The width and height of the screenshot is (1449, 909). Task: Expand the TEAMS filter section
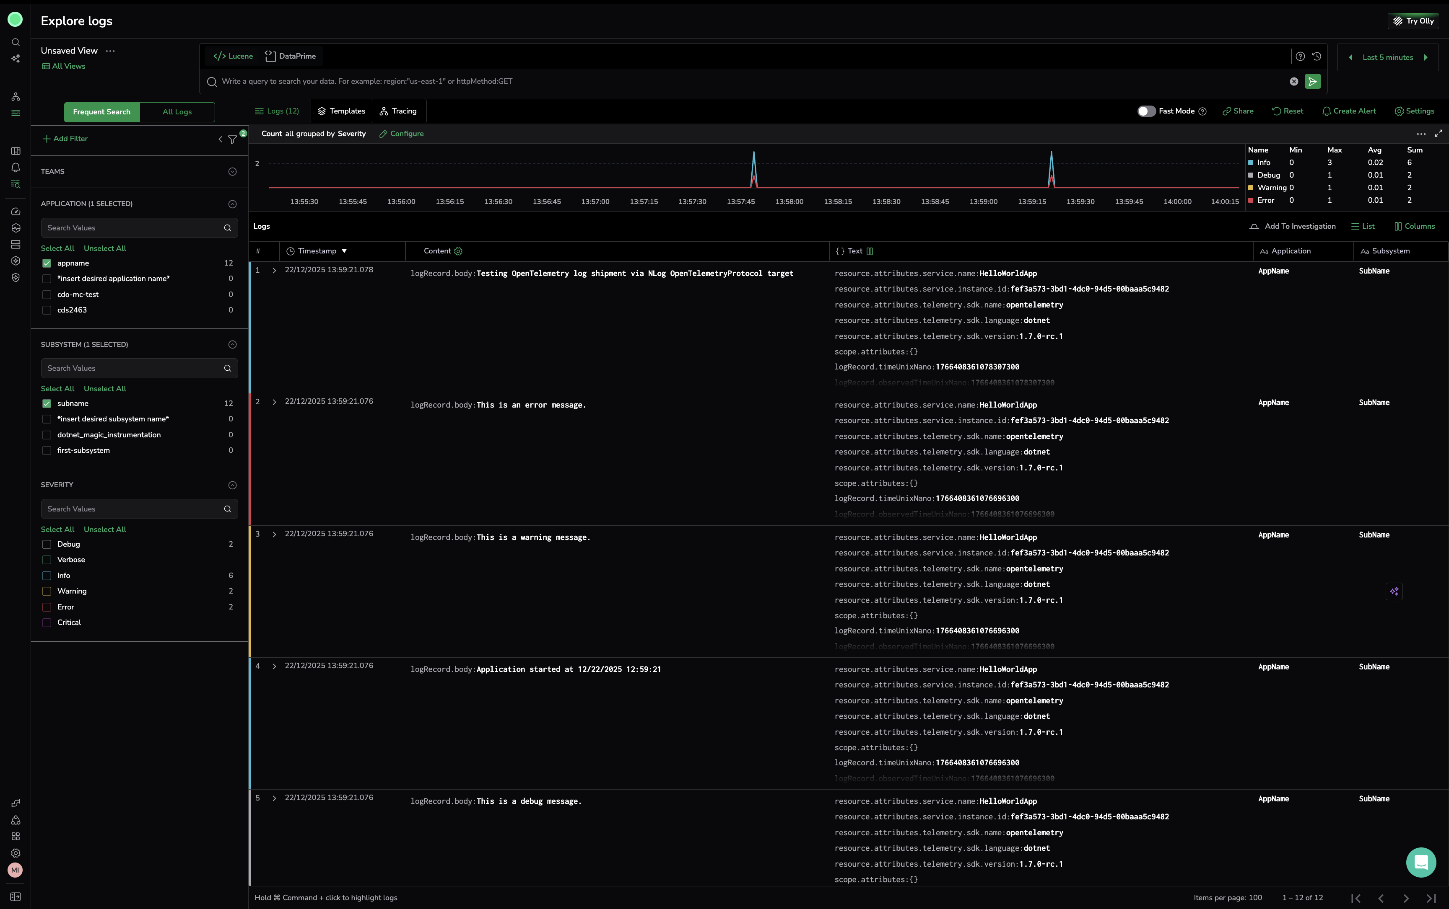point(232,172)
